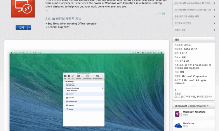Open the Microsoft Remote Desktop 지원 link
This screenshot has width=219, height=131.
tap(193, 10)
